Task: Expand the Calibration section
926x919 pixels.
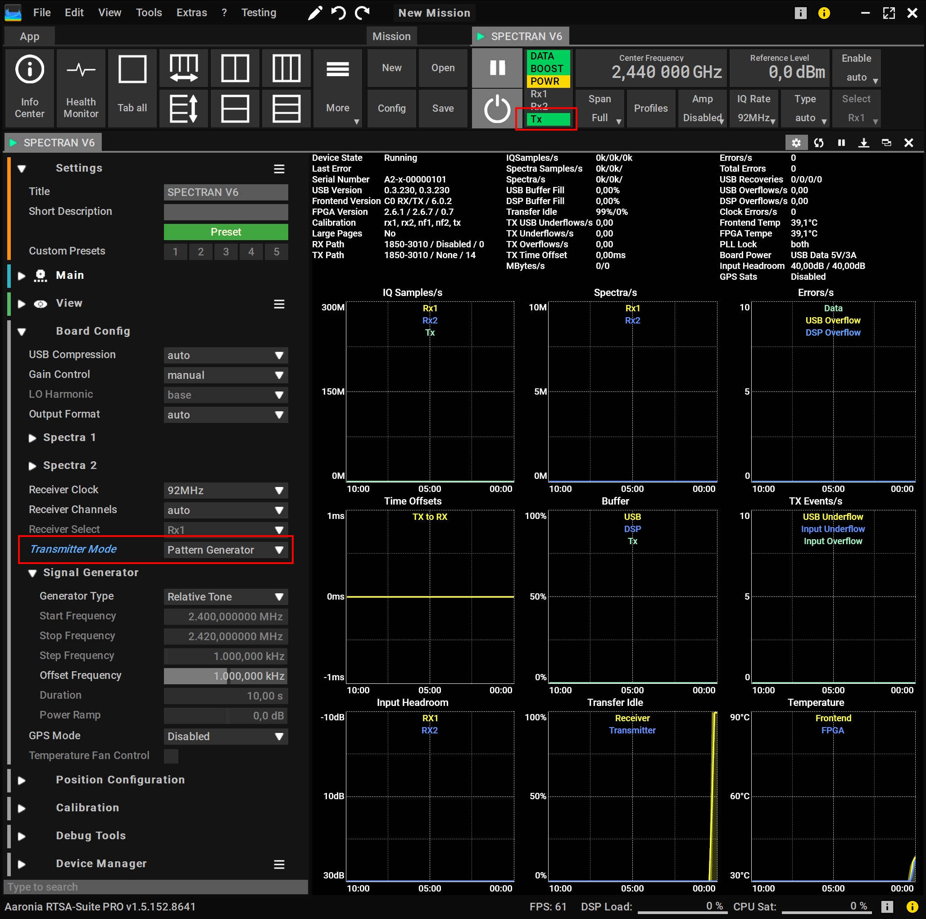Action: coord(22,808)
